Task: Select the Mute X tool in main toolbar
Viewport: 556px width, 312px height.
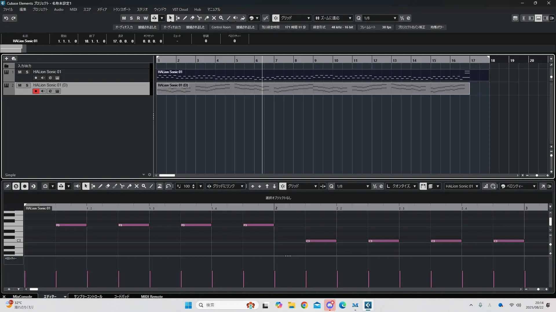Action: point(214,18)
